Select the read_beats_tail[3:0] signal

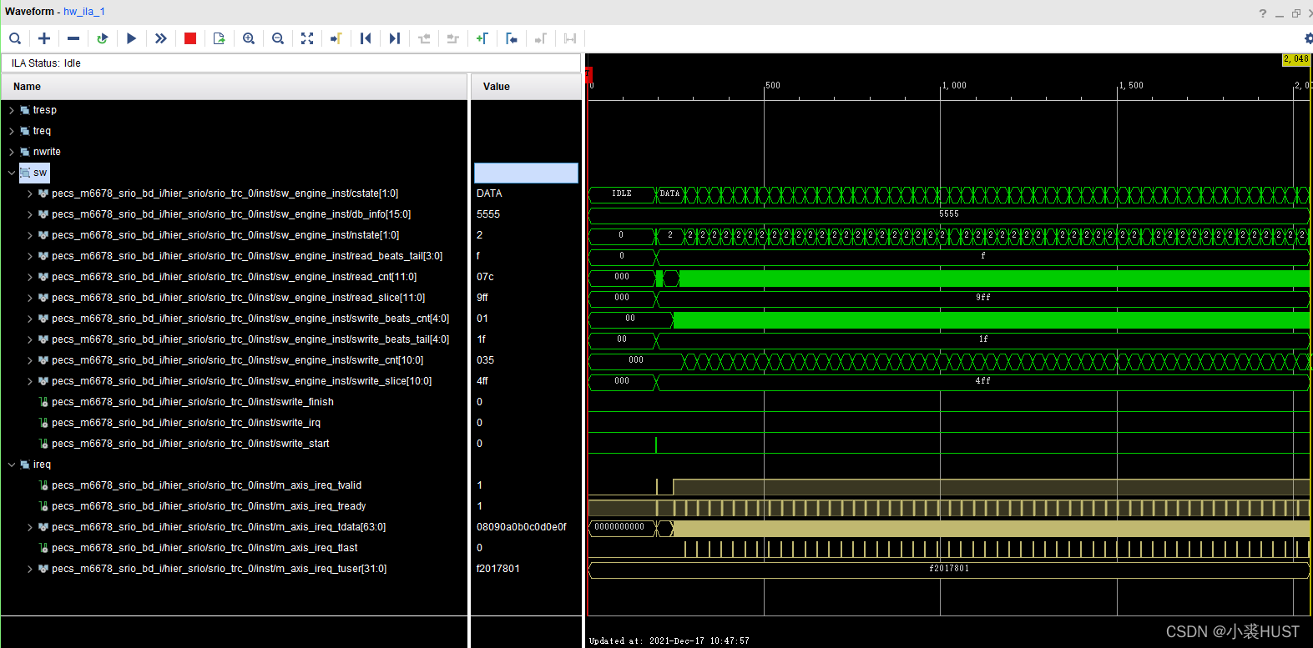tap(247, 256)
